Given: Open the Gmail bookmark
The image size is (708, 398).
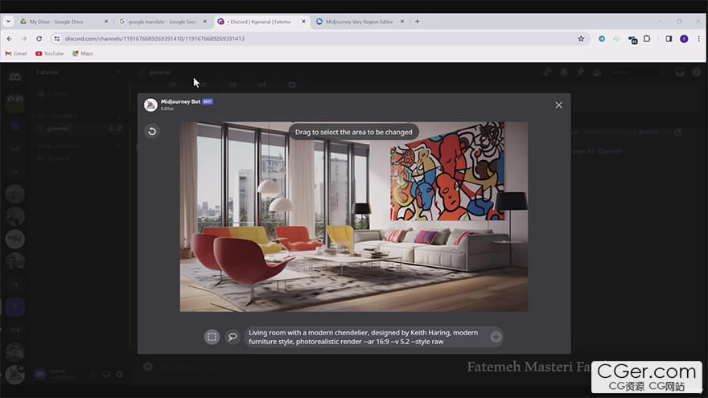Looking at the screenshot, I should click(16, 54).
